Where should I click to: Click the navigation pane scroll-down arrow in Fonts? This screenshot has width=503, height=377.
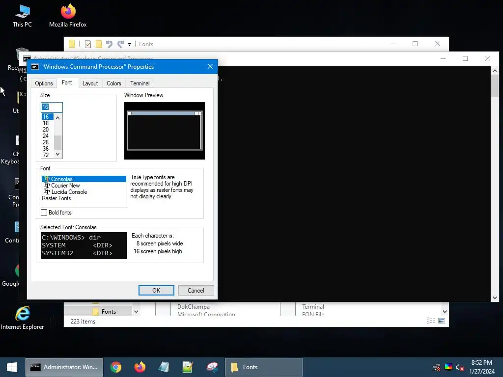(x=137, y=312)
